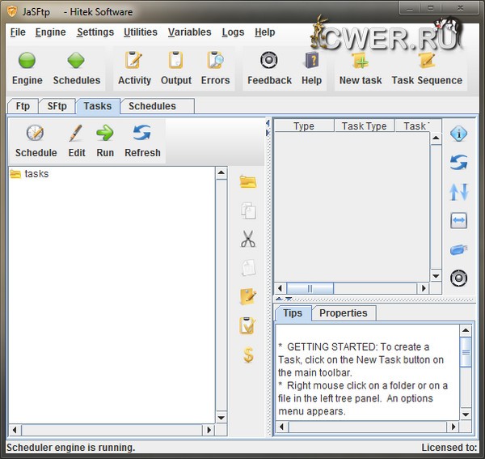
Task: Click Tips panel scroll-down arrow
Action: click(x=466, y=414)
